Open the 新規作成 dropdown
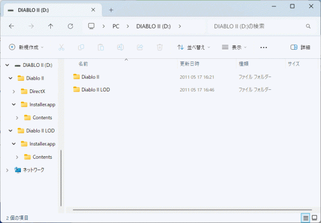The height and width of the screenshot is (223, 321). (x=26, y=47)
